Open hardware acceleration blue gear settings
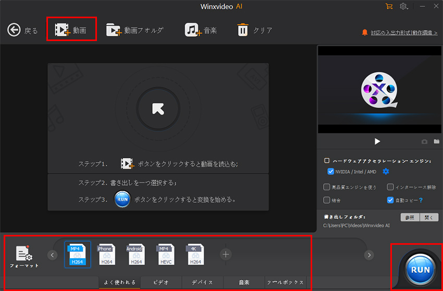This screenshot has height=291, width=443. click(386, 171)
